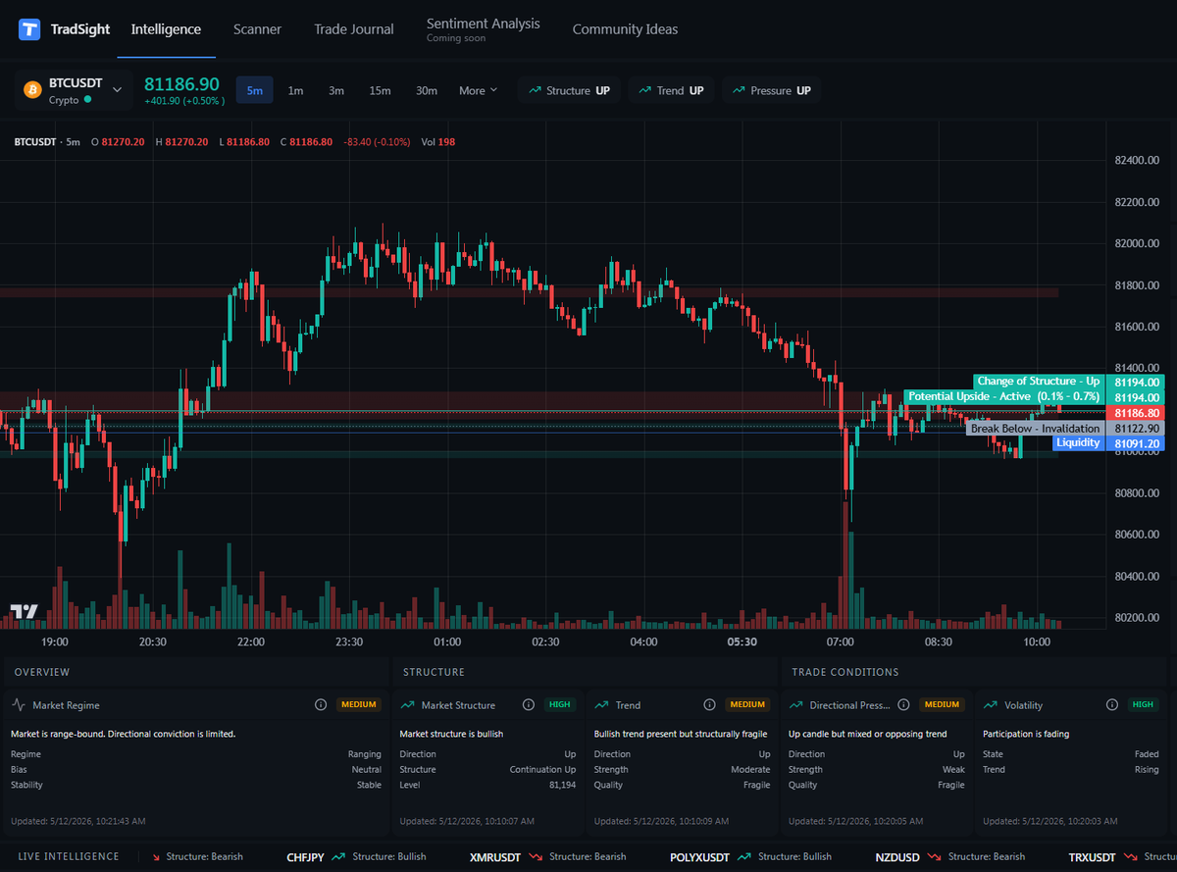Screen dimensions: 1177x872
Task: Open the BTCUSDT symbol selector chevron
Action: [118, 90]
